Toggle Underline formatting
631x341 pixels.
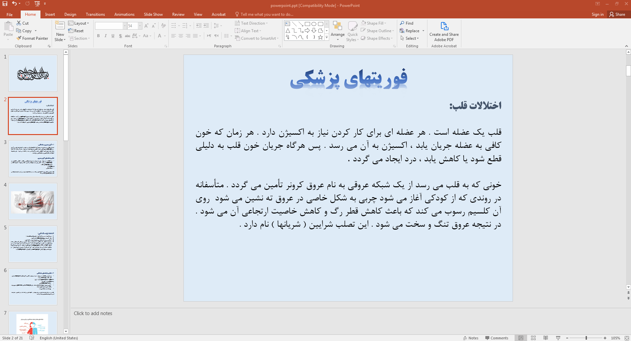click(x=113, y=36)
